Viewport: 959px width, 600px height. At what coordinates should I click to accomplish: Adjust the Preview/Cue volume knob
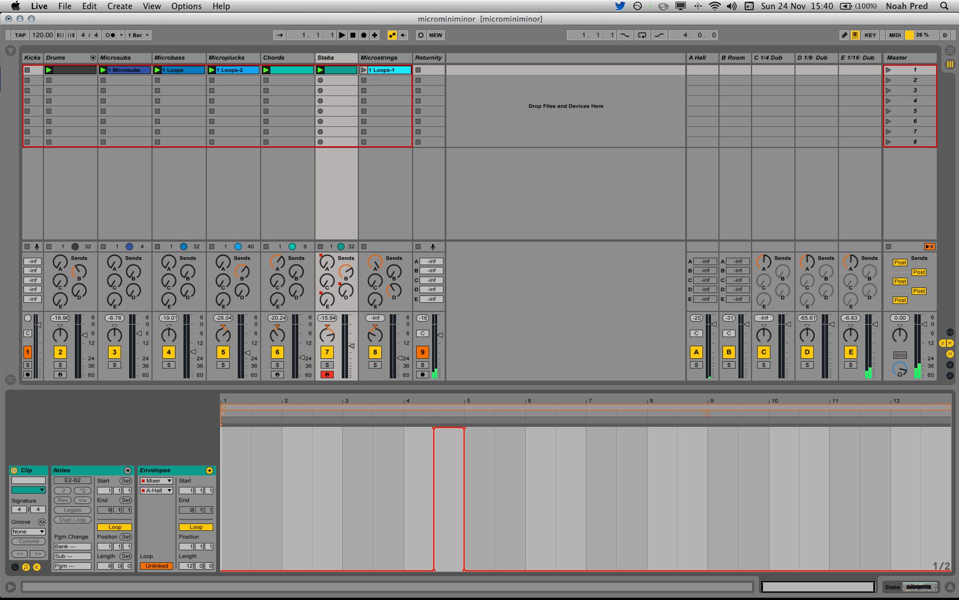pyautogui.click(x=900, y=370)
